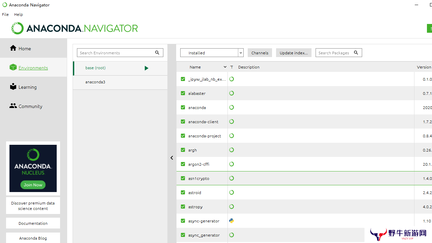Image resolution: width=432 pixels, height=243 pixels.
Task: Open the Community people icon
Action: coord(13,106)
